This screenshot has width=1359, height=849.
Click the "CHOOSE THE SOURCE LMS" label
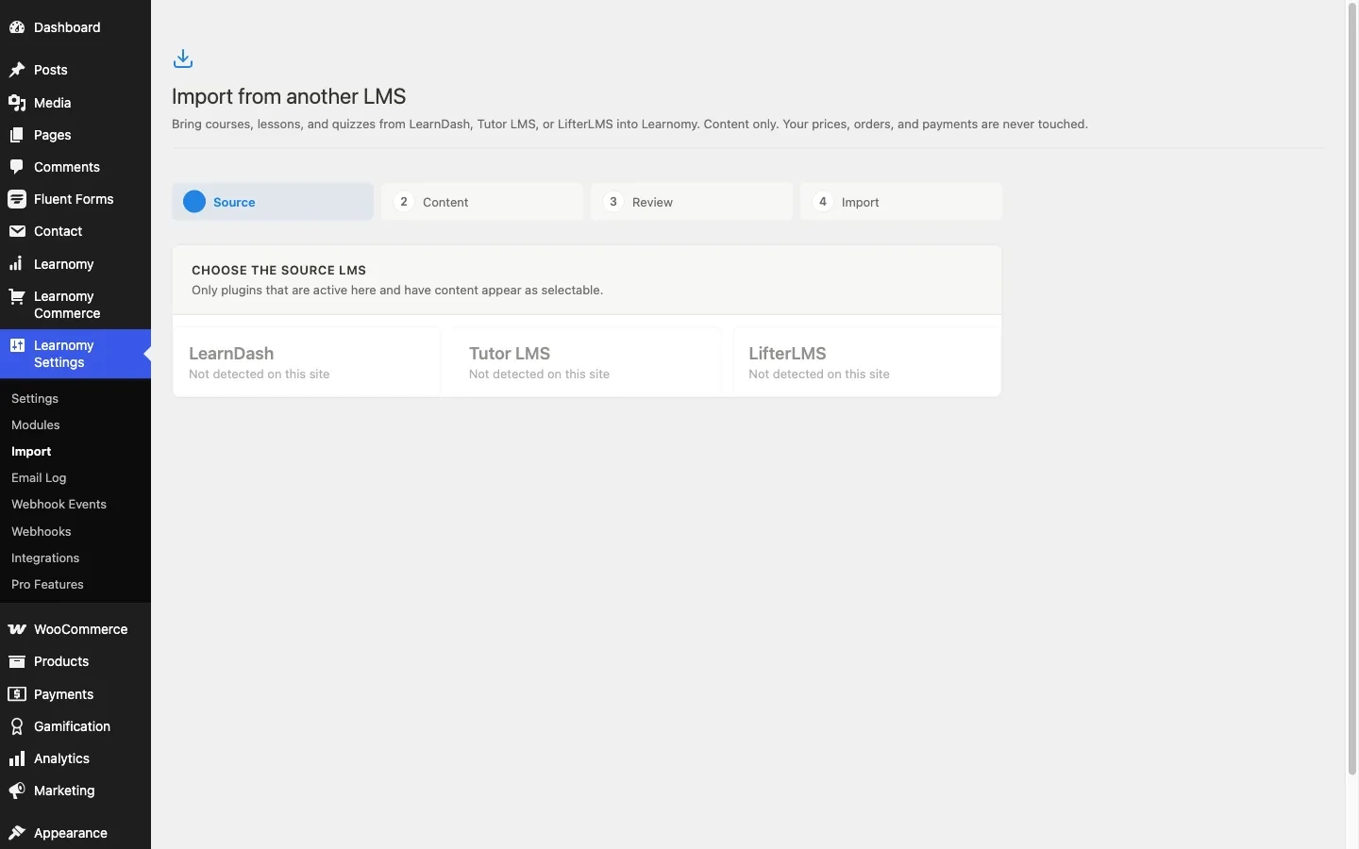coord(278,270)
